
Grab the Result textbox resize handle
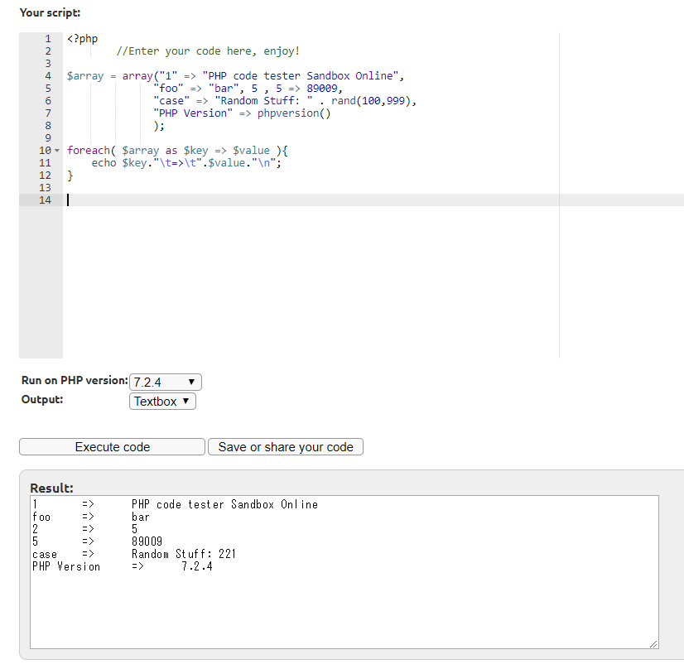coord(653,643)
